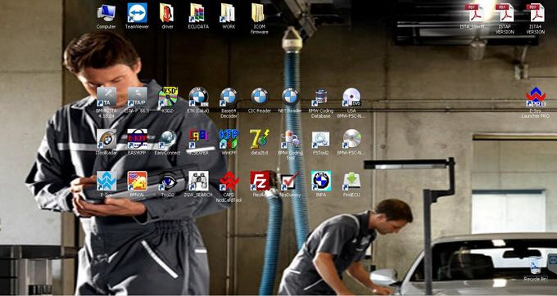The width and height of the screenshot is (557, 296).
Task: Launch the ISTA-P shortcut
Action: point(137,96)
